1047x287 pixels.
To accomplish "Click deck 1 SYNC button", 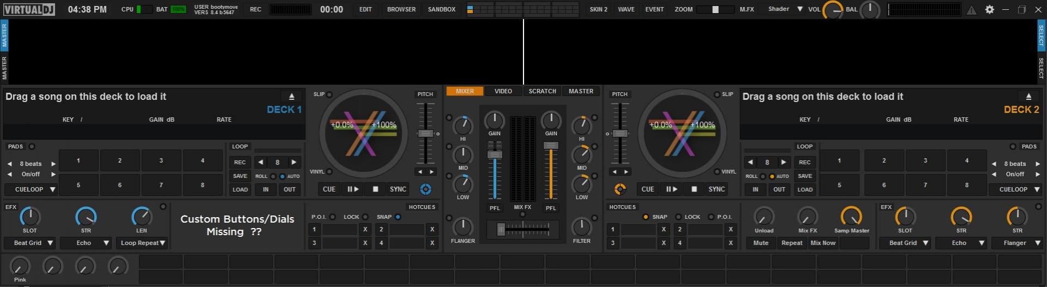I will click(398, 189).
